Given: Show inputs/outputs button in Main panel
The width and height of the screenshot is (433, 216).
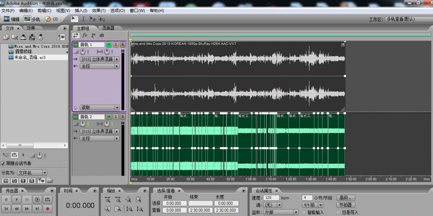Looking at the screenshot, I should pyautogui.click(x=76, y=35).
